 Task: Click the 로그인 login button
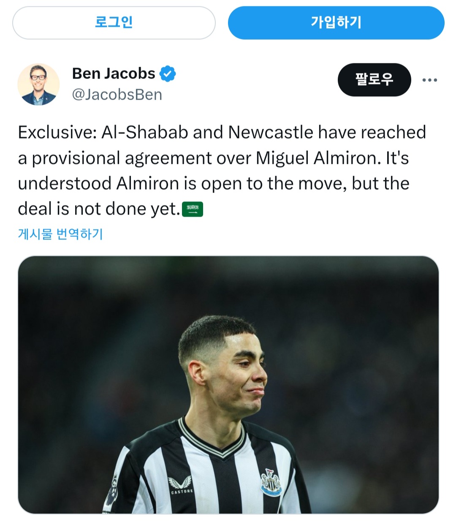point(114,23)
